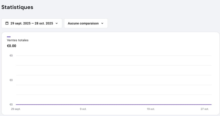Screen dimensions: 220x116
Task: Click the bottom €0 axis label
Action: pyautogui.click(x=11, y=105)
